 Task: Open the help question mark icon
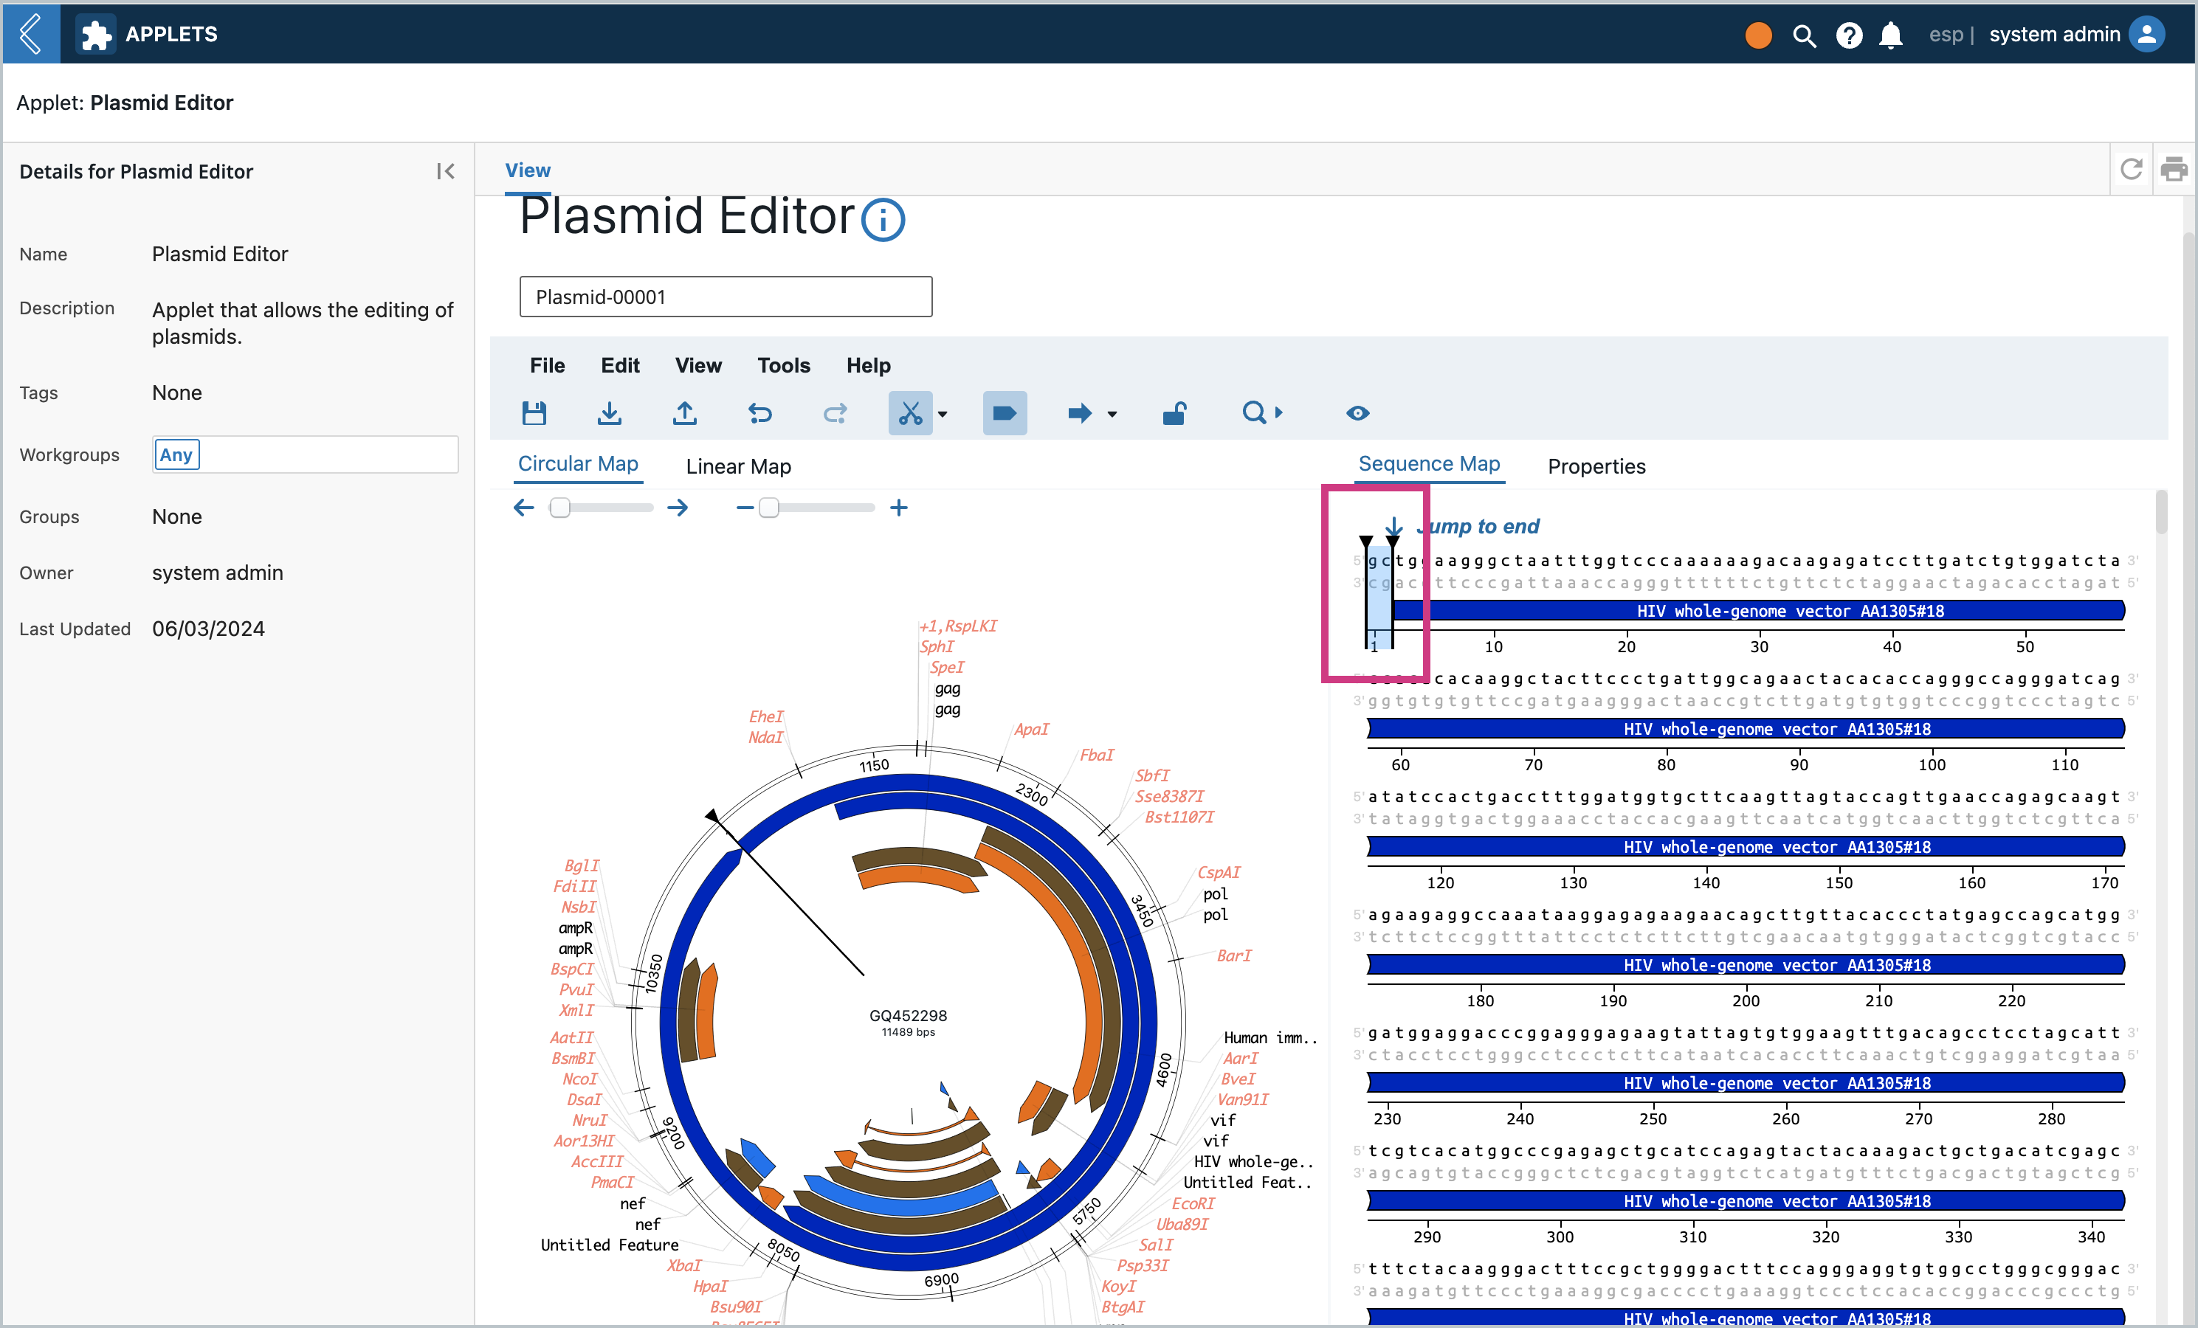click(x=1848, y=35)
